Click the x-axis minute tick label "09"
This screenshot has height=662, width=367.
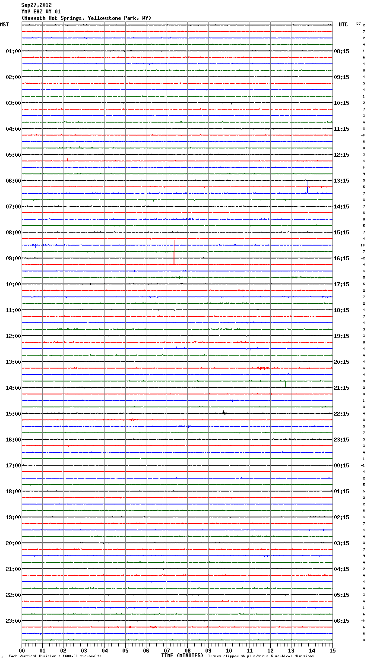(208, 650)
